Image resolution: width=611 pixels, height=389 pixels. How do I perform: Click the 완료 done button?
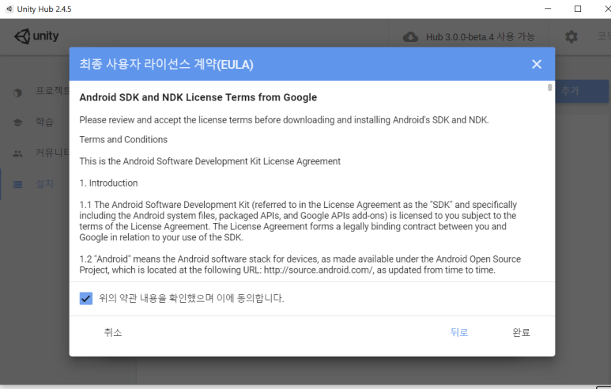(x=522, y=333)
